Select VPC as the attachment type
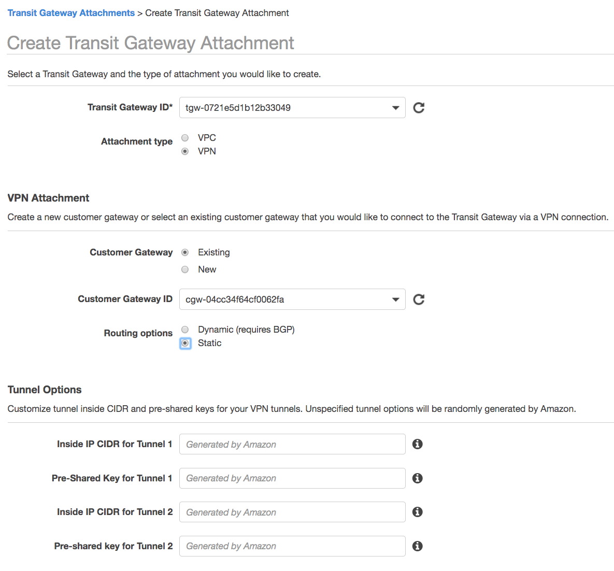The width and height of the screenshot is (614, 571). [185, 138]
